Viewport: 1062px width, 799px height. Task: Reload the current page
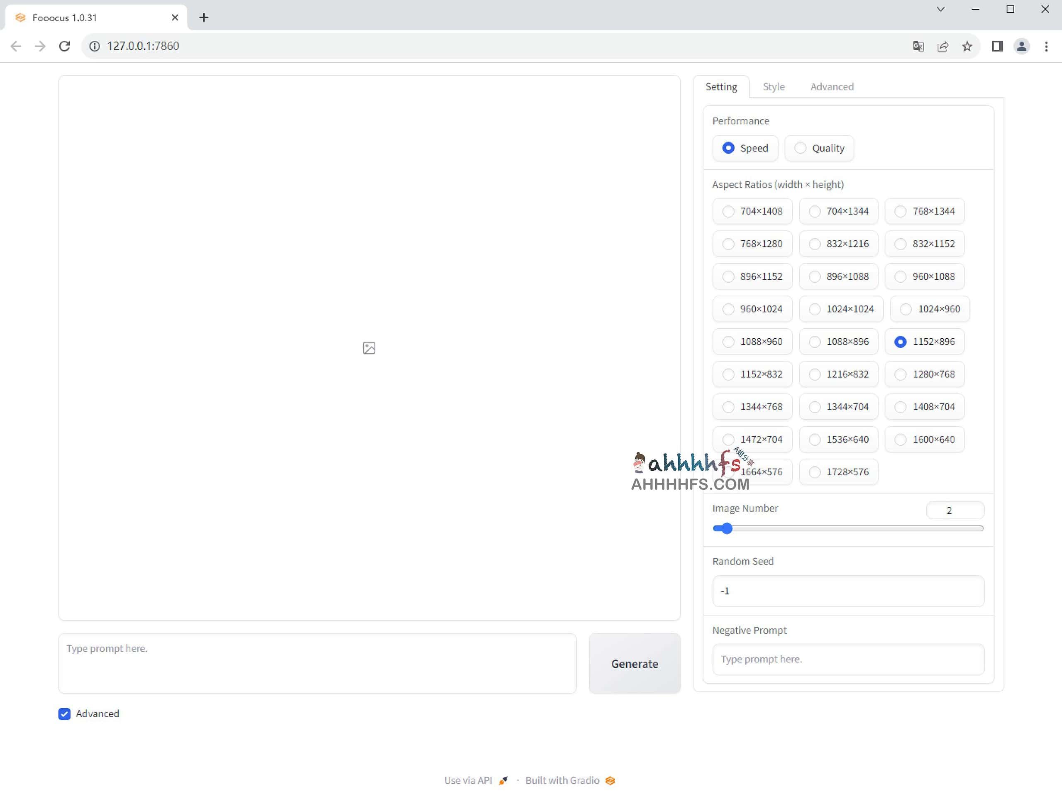(x=65, y=46)
